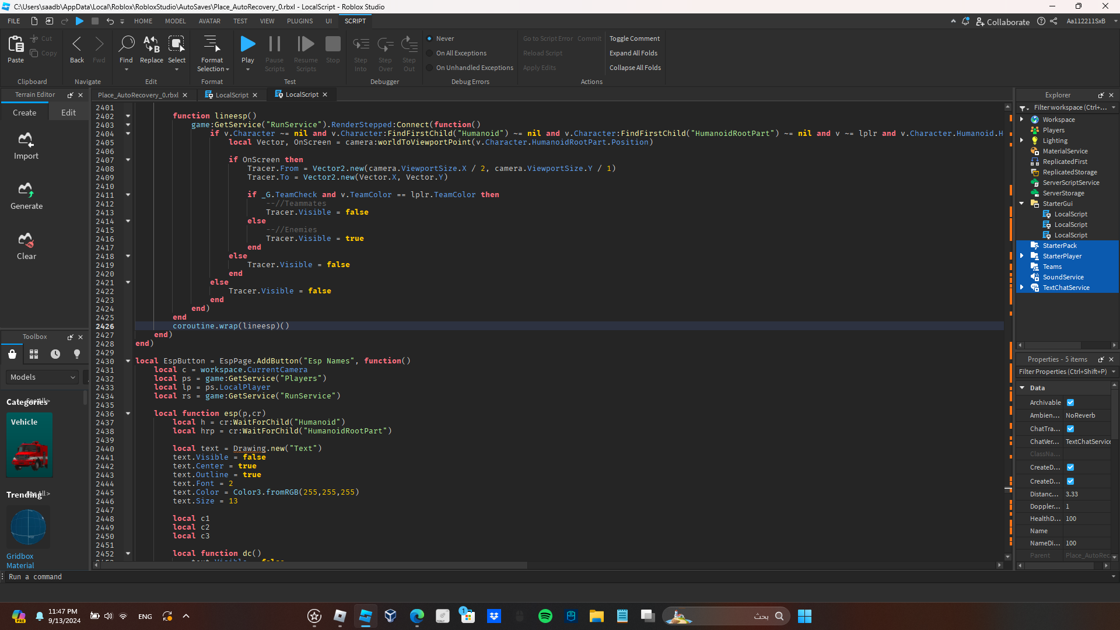Open the help question mark icon
The image size is (1120, 630).
pyautogui.click(x=1041, y=22)
